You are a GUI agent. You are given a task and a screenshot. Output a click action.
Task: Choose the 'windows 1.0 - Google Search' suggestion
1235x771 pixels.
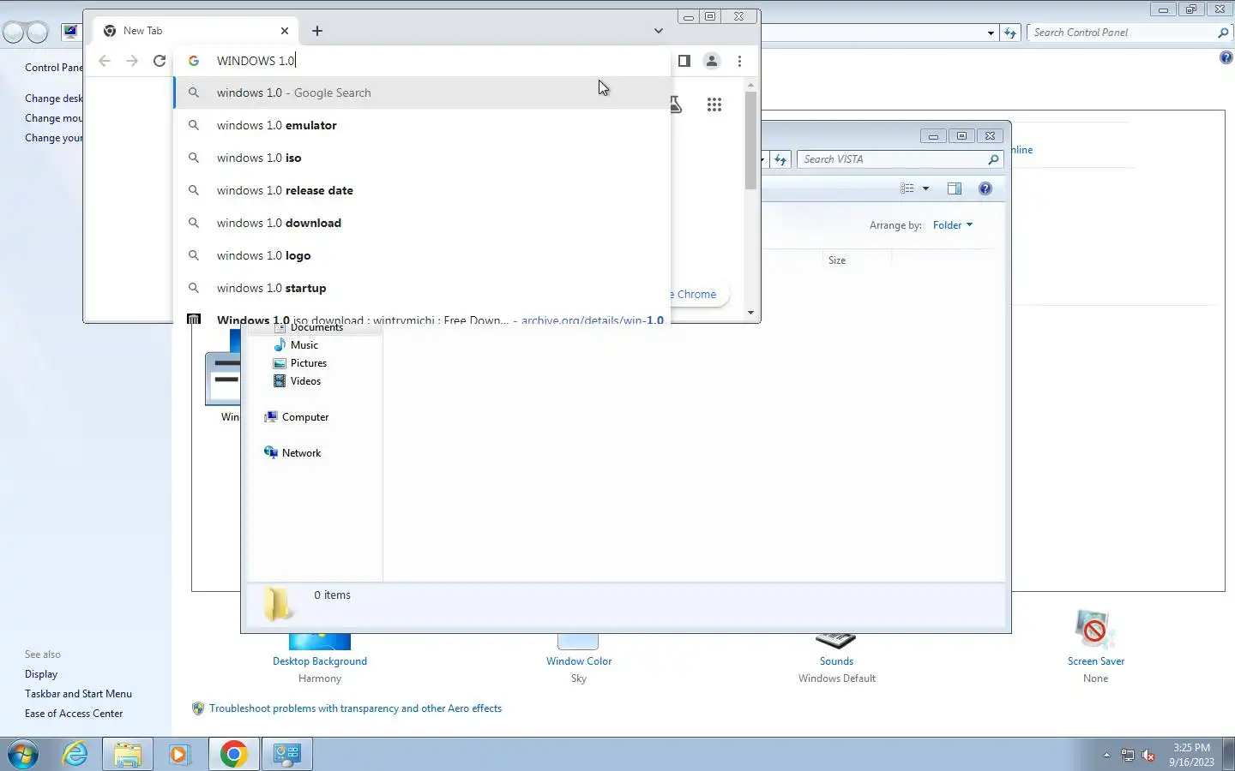tap(422, 93)
